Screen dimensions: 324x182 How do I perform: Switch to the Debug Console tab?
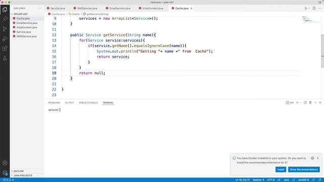click(88, 103)
